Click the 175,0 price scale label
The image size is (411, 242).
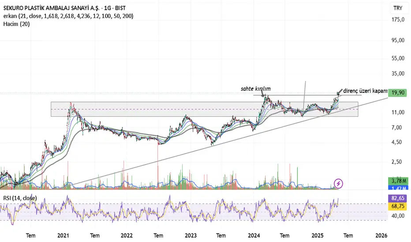click(x=398, y=19)
